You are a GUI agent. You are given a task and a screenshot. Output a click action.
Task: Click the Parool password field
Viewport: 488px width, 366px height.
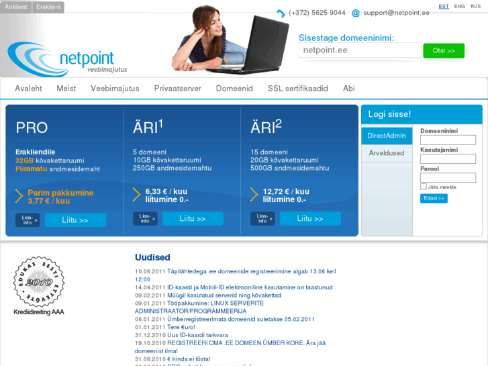448,177
